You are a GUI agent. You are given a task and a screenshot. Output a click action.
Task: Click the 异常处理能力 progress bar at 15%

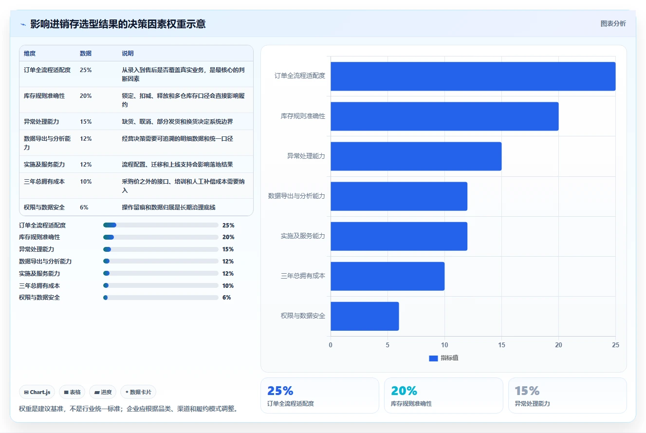(x=161, y=249)
